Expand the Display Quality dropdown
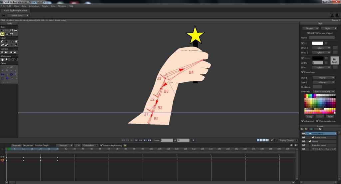The image size is (341, 184). pos(288,140)
